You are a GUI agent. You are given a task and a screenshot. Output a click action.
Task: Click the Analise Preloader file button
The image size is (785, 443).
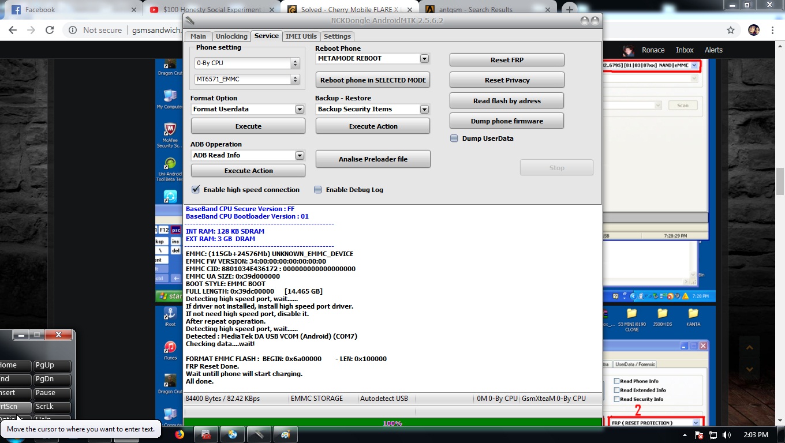(x=373, y=159)
